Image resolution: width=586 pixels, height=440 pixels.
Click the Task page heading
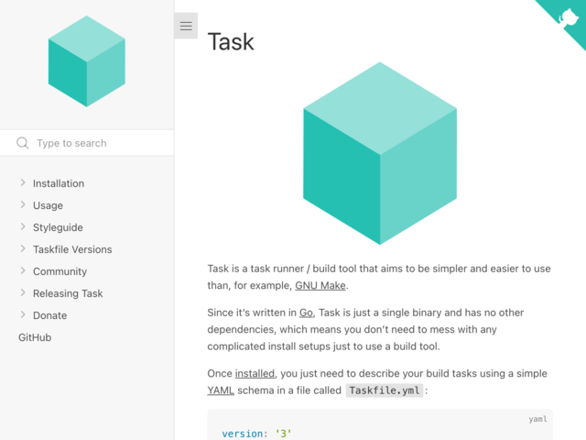(x=231, y=41)
